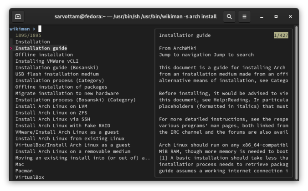Select 'VirtualBox/Install Arch Linux as a guest'
The image size is (308, 191).
pos(73,145)
